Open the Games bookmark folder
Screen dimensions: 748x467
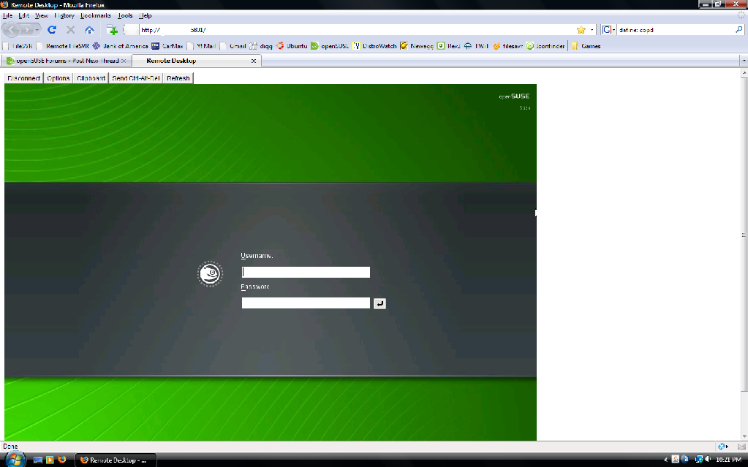click(x=586, y=46)
